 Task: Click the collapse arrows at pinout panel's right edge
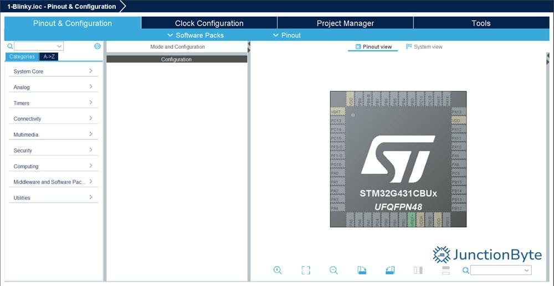click(x=548, y=59)
